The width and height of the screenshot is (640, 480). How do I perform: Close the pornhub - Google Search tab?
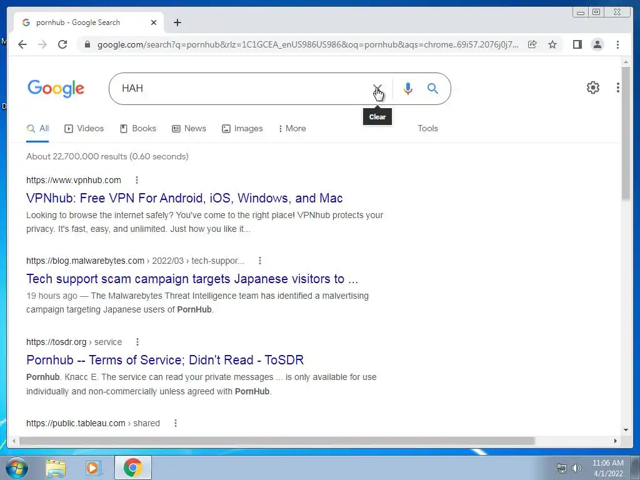[x=154, y=22]
